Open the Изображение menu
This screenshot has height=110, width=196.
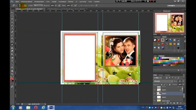click(x=39, y=2)
